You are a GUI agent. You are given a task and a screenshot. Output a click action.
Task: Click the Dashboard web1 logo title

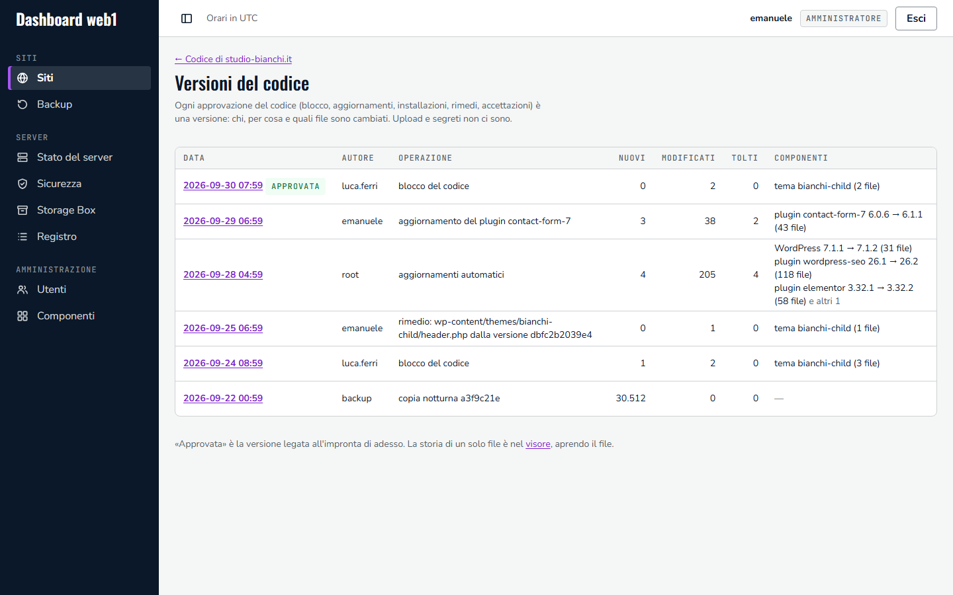pyautogui.click(x=66, y=20)
